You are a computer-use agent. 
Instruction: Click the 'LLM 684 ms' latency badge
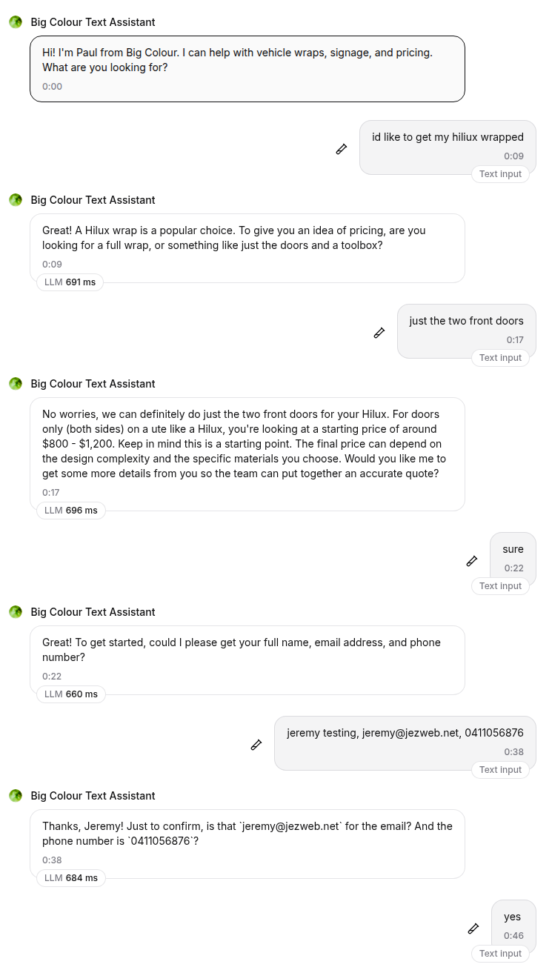tap(71, 878)
